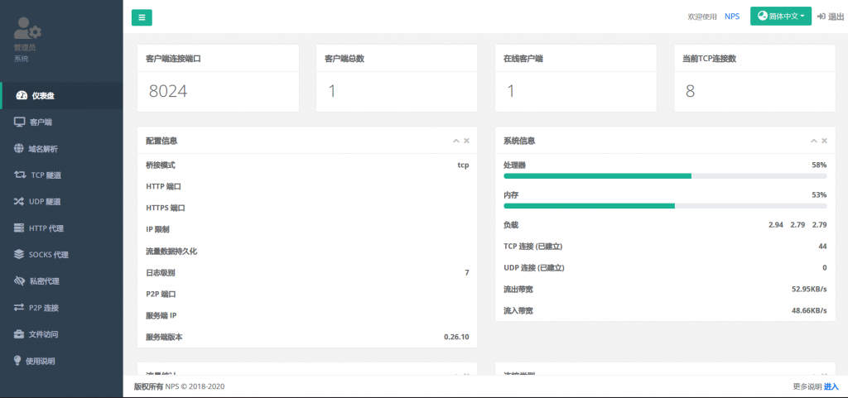Click the 当前TCP连接数 value 8

tap(690, 91)
